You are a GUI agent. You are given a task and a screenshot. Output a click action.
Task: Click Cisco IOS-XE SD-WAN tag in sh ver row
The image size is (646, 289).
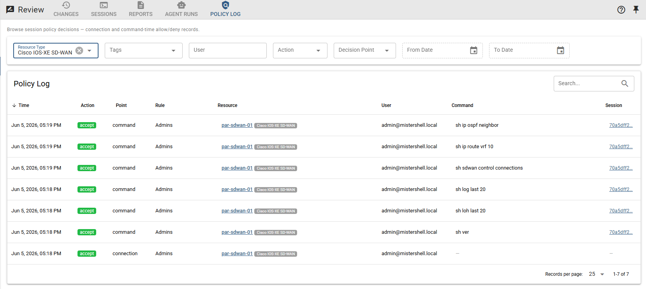click(x=276, y=233)
